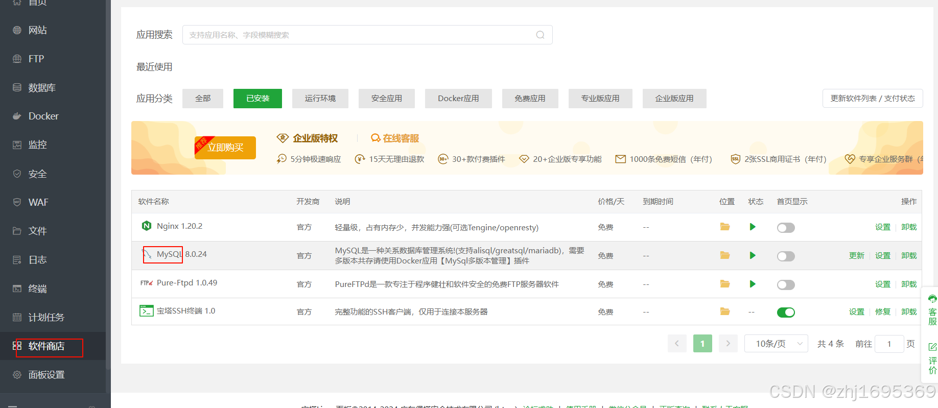Click the MySQL green play status icon
The height and width of the screenshot is (408, 938).
[x=752, y=255]
